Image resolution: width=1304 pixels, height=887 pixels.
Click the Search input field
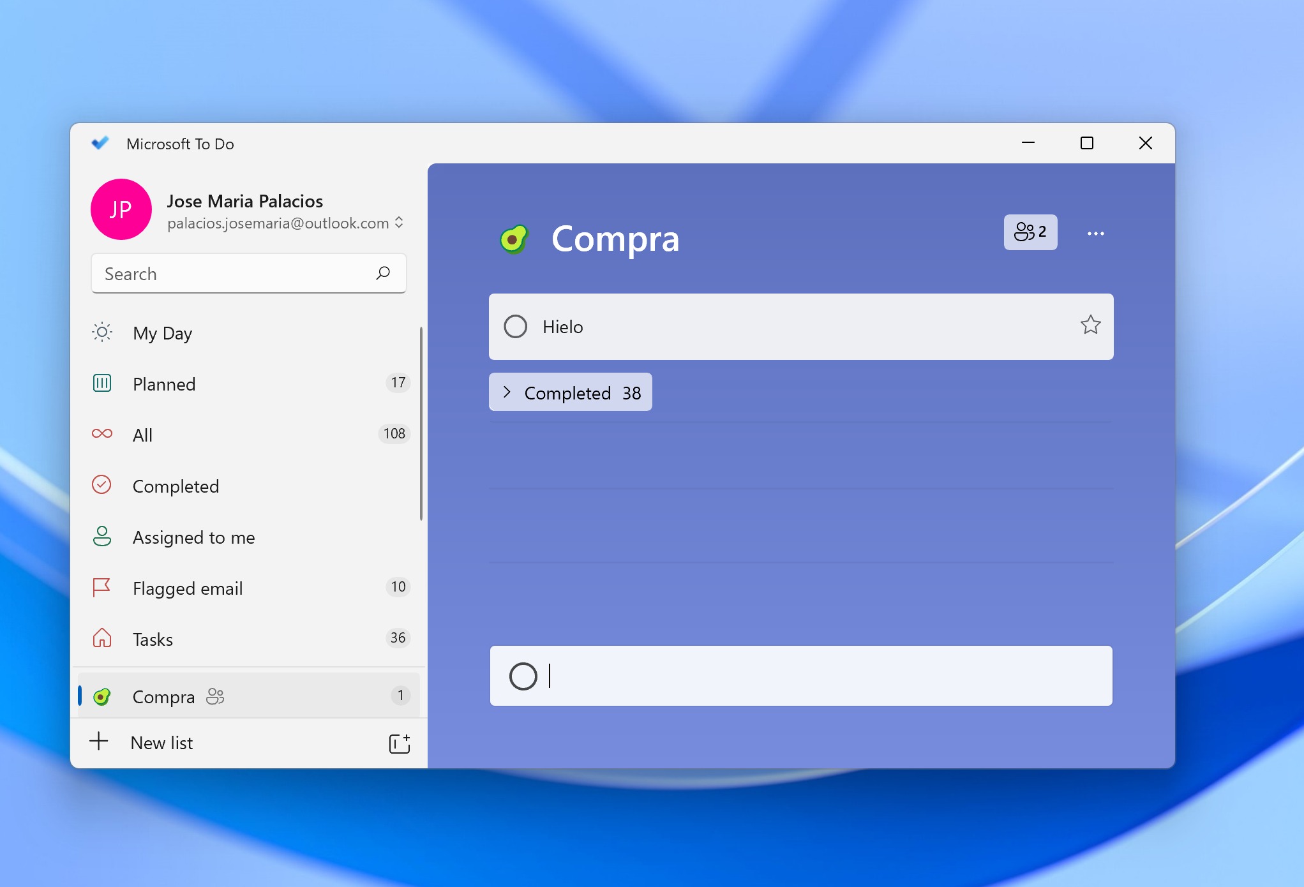[x=249, y=274]
